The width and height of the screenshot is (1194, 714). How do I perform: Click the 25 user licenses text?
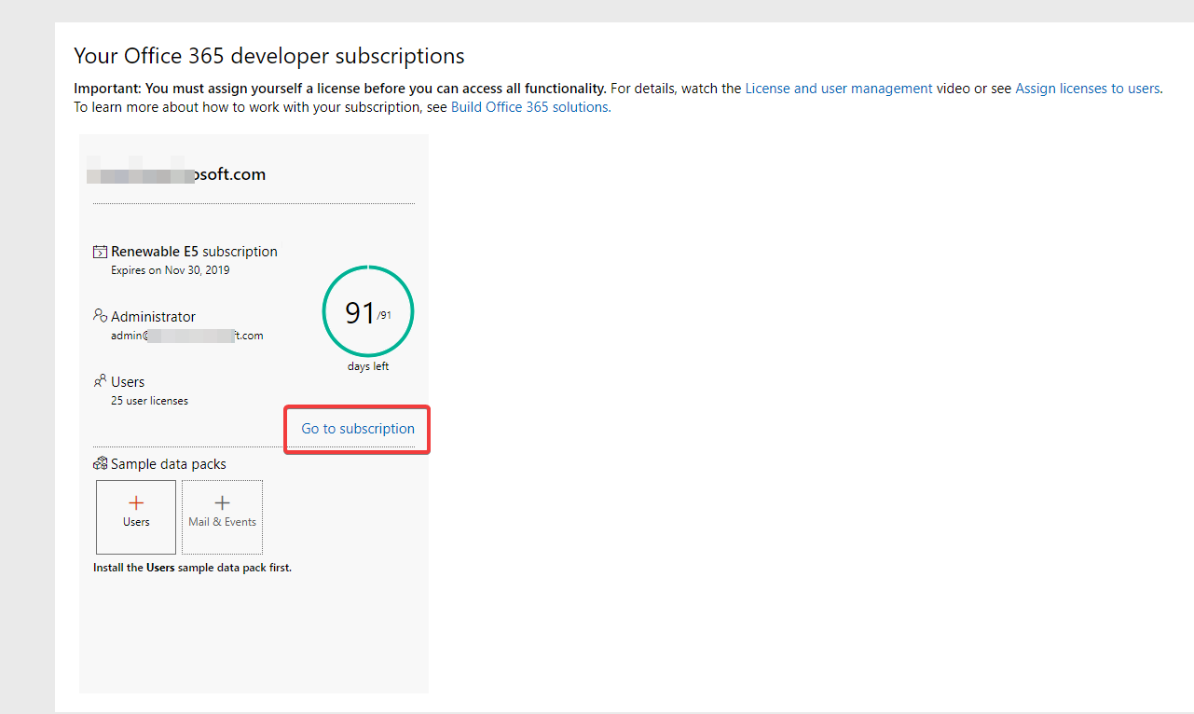[x=149, y=401]
